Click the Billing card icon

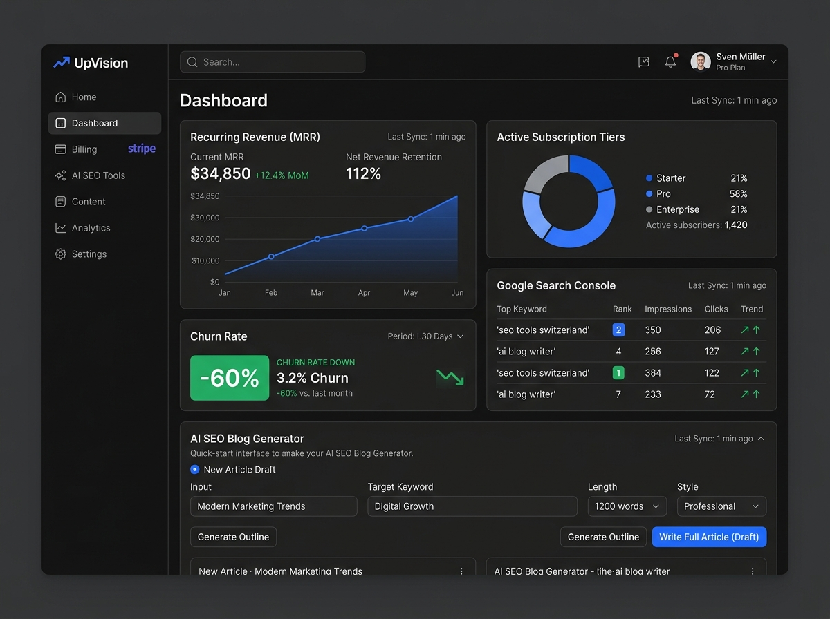[x=60, y=149]
